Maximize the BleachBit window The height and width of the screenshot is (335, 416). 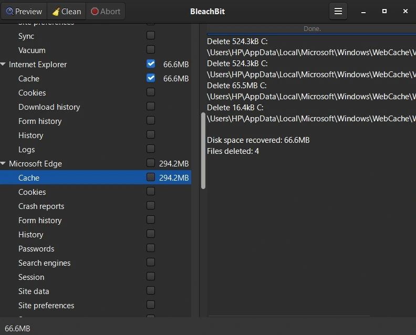click(x=384, y=11)
